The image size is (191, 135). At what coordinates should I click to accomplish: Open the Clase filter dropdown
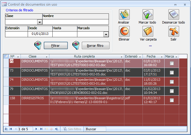(x=40, y=22)
